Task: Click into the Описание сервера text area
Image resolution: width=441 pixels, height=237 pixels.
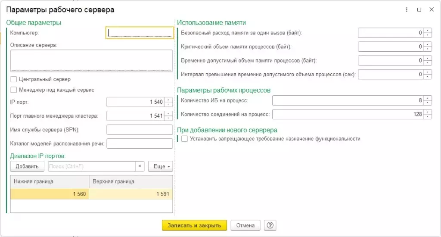Action: (x=91, y=60)
